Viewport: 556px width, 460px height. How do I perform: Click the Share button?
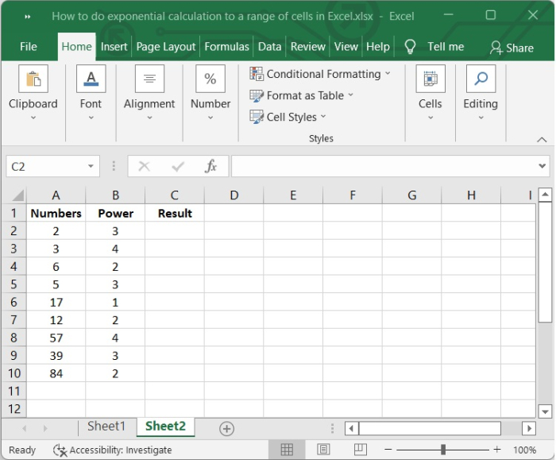tap(512, 48)
